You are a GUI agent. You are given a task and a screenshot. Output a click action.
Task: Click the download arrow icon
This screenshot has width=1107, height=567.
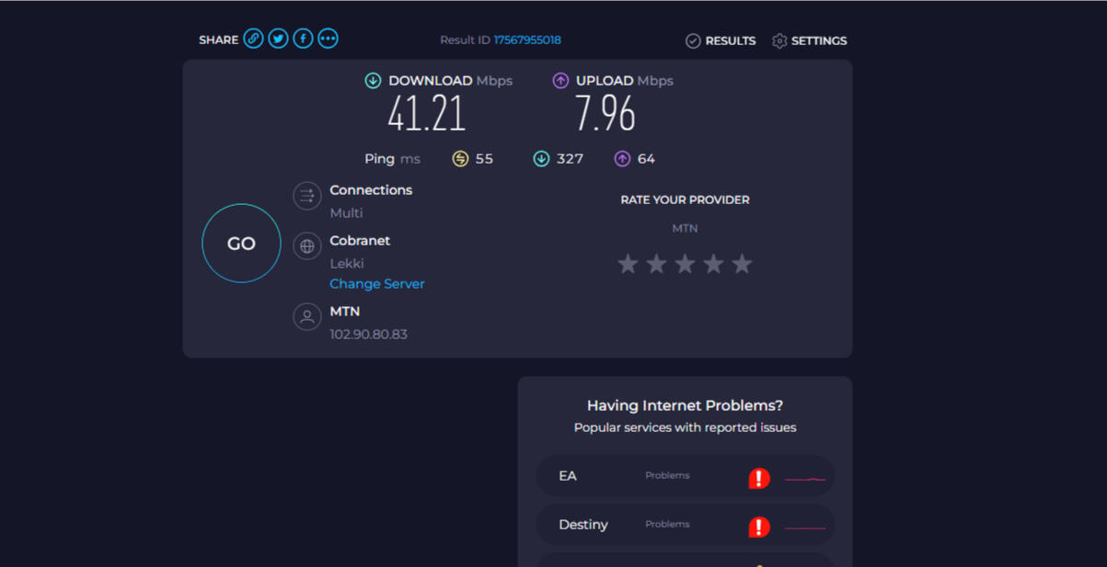pyautogui.click(x=373, y=81)
